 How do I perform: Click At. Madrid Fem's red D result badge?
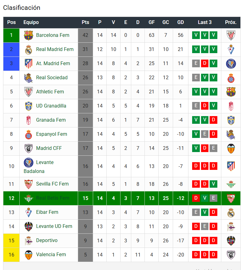tap(205, 63)
